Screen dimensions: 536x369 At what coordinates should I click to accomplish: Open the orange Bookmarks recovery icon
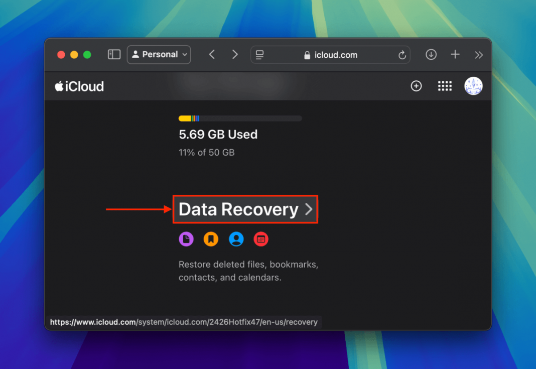pos(211,239)
